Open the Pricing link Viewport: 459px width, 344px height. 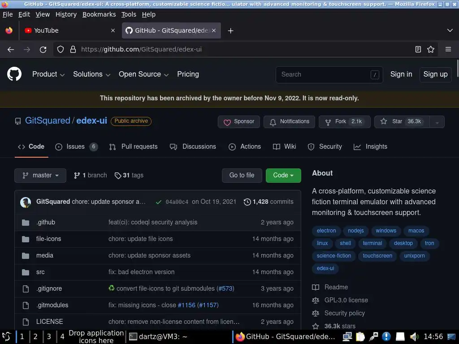(188, 74)
